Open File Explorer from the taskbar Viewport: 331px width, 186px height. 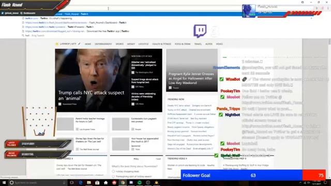pos(89,182)
